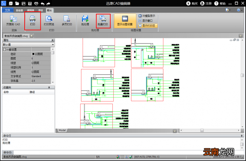
Task: Open the 默认值 dropdown in properties panel
Action: point(53,45)
